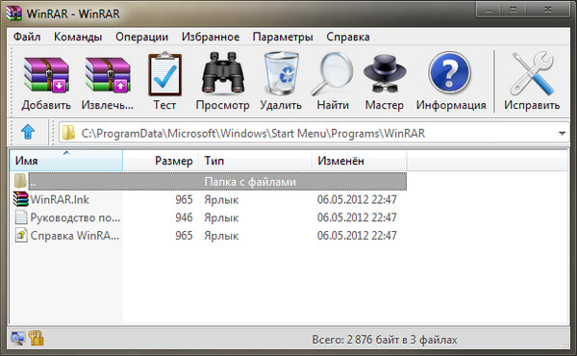
Task: Click Ярлык type in Справка WinRA... row
Action: 221,236
